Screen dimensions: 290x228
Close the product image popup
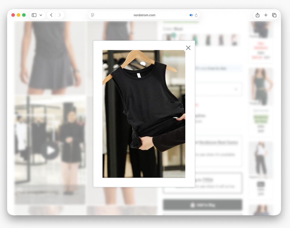pos(188,48)
